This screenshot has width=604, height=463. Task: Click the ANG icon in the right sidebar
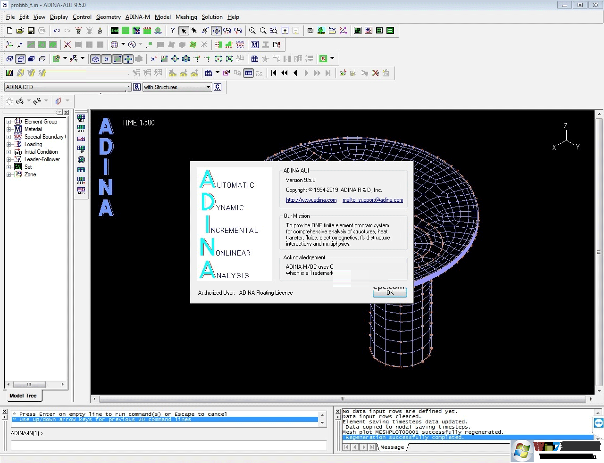point(81,189)
